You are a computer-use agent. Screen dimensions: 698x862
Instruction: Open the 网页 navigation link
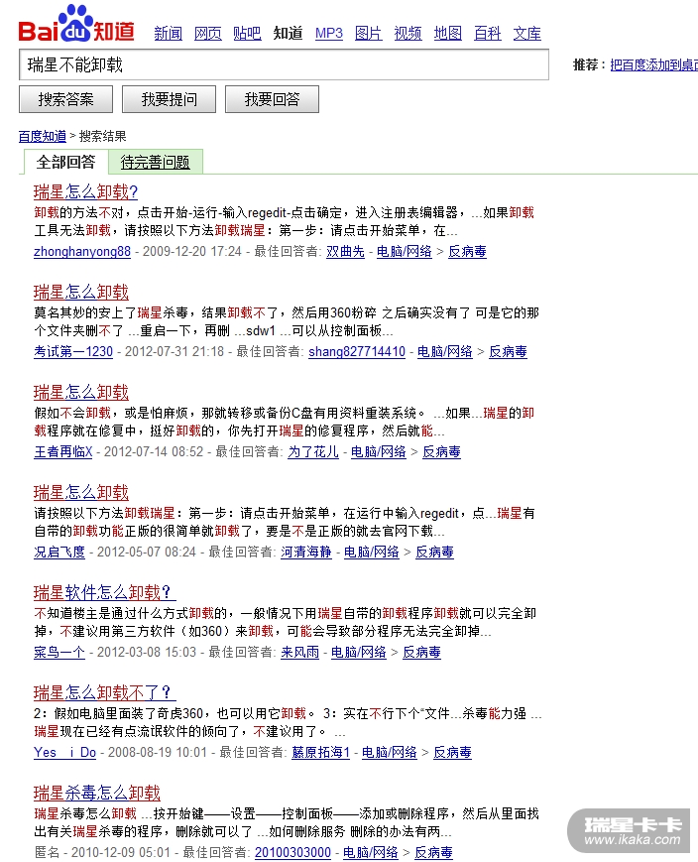(208, 34)
